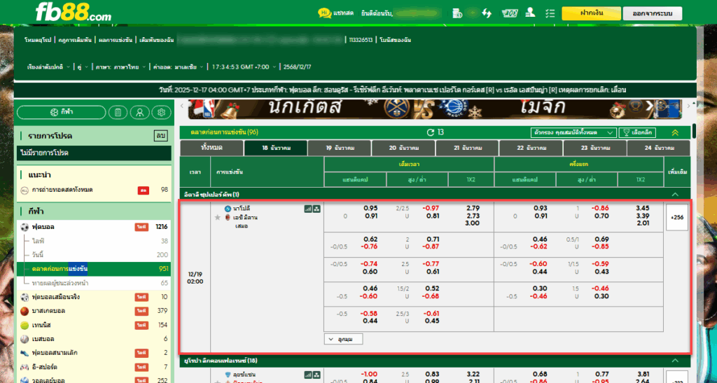Click the double-chevron collapse icon beside เลือกลีก
717x383 pixels.
point(675,133)
